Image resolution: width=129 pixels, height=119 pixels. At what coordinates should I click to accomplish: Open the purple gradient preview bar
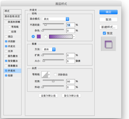click(x=61, y=37)
